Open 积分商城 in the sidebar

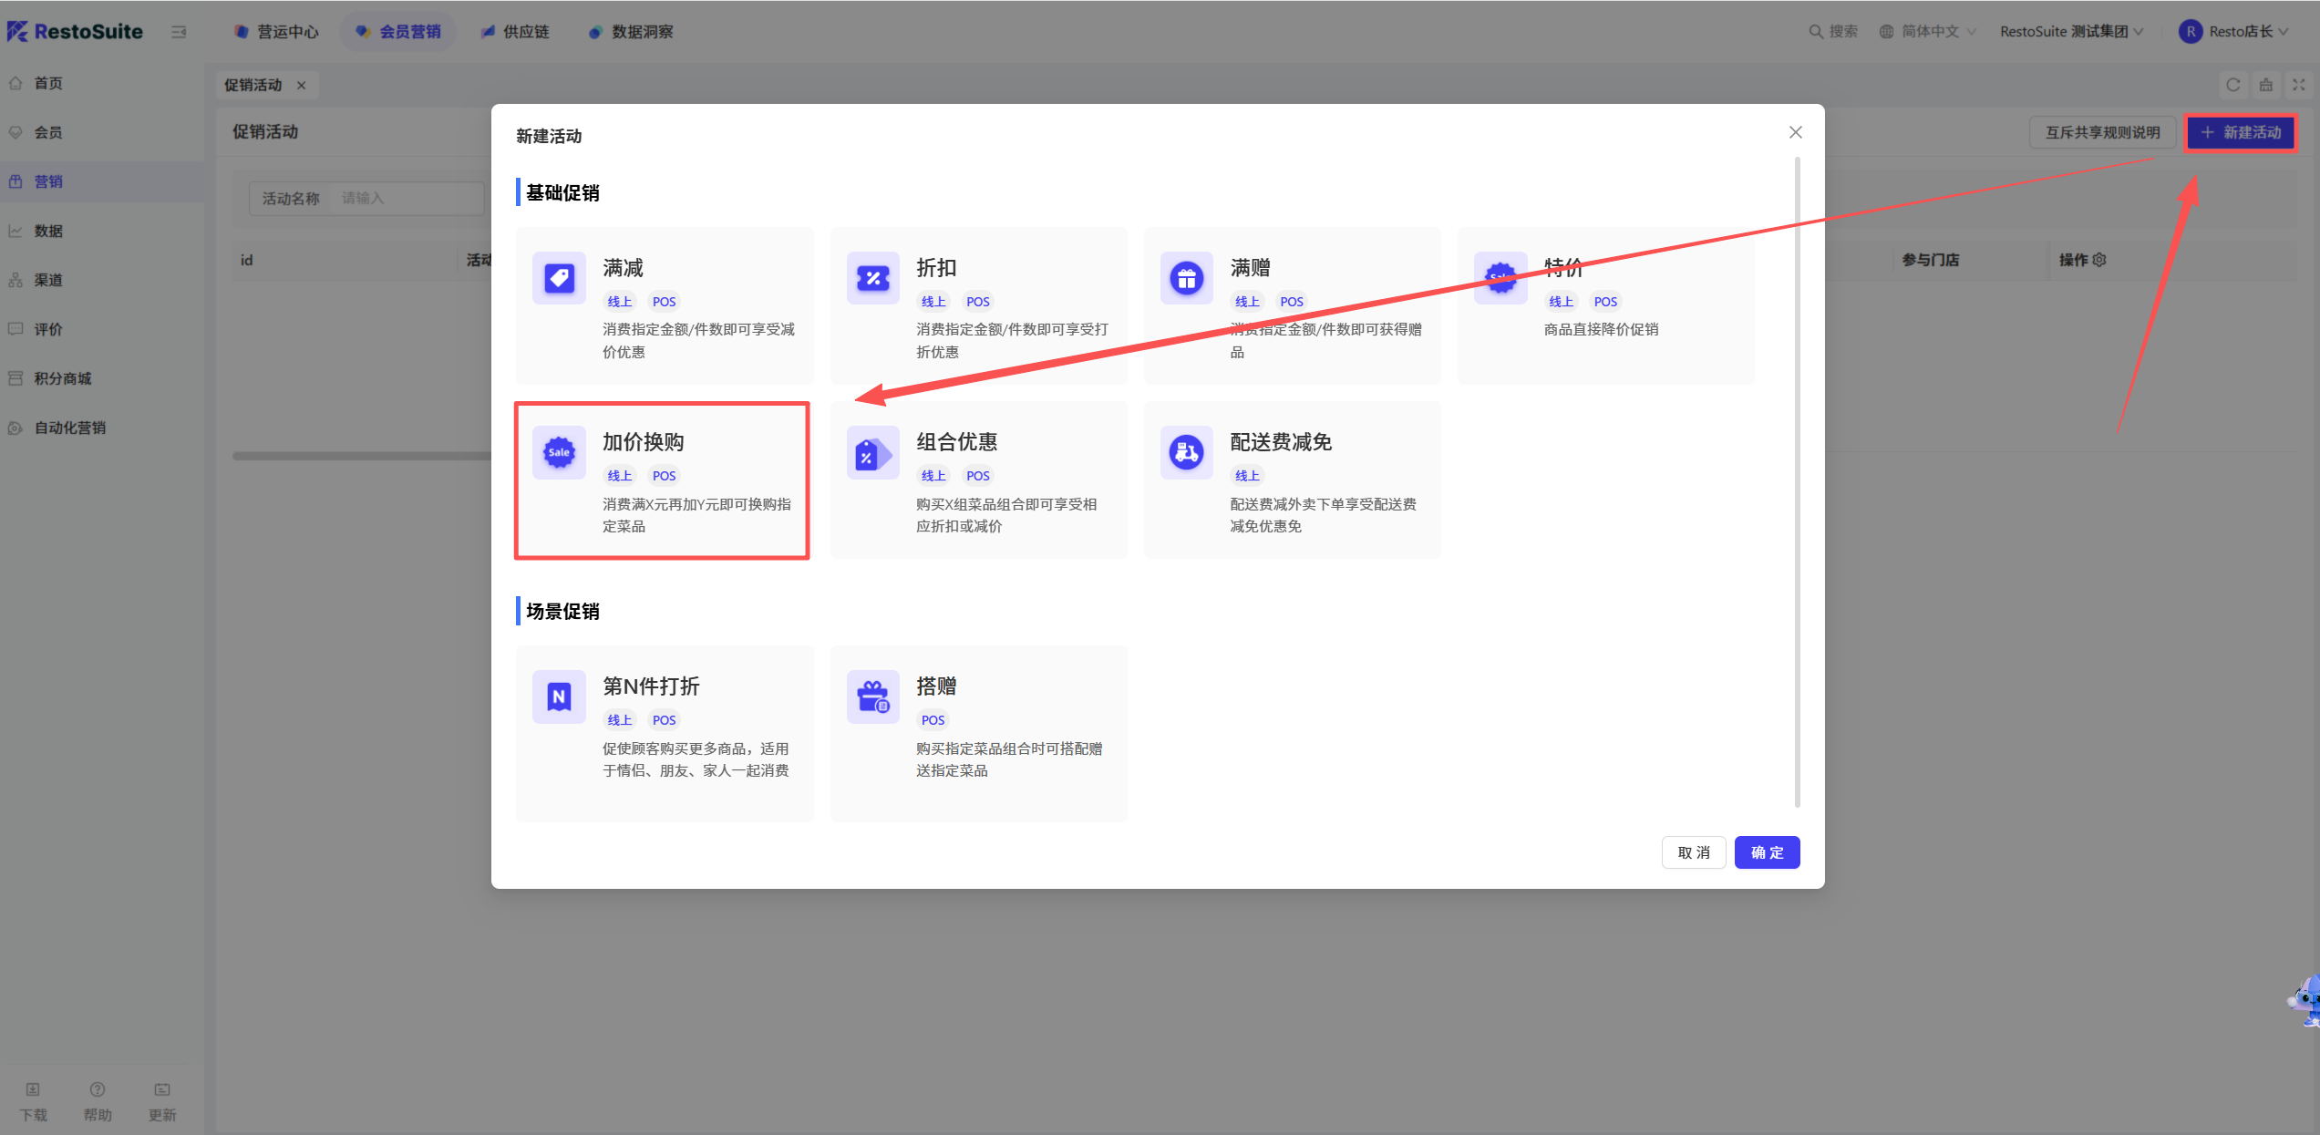pyautogui.click(x=63, y=378)
